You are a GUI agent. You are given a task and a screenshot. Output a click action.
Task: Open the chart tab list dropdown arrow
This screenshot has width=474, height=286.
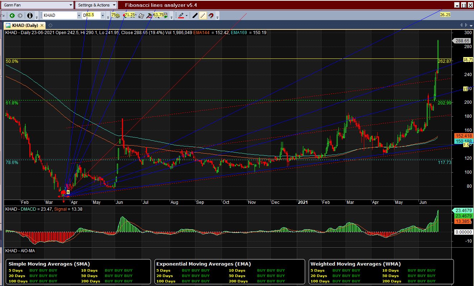(471, 25)
